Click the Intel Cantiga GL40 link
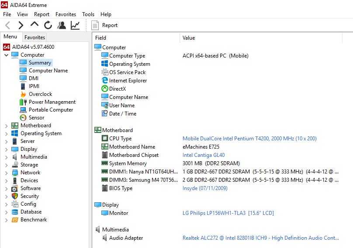 point(203,155)
